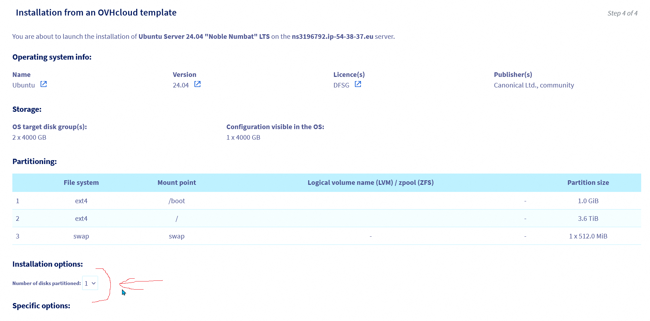Expand the Number of disks partitioned dropdown
Screen dimensions: 650x321
tap(90, 283)
